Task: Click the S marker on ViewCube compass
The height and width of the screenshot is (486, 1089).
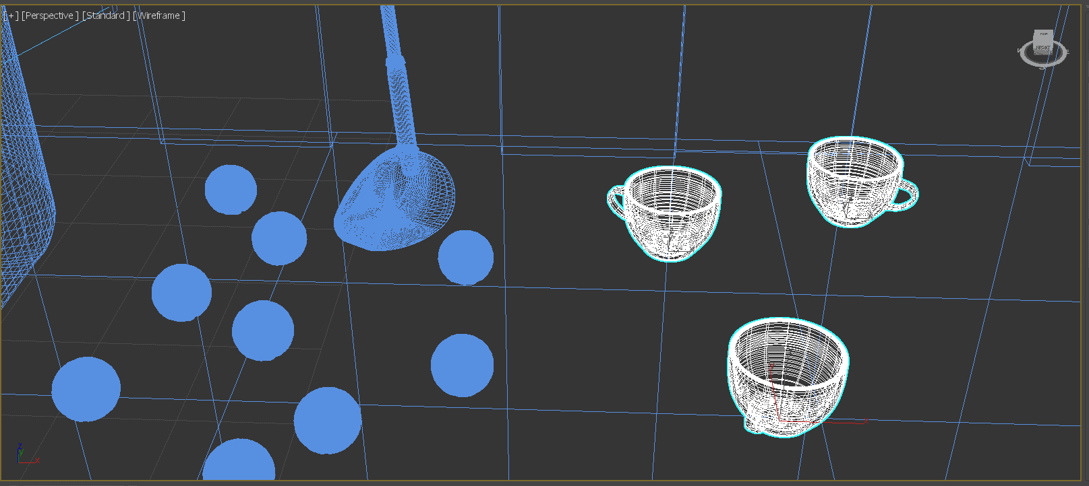Action: (x=1042, y=67)
